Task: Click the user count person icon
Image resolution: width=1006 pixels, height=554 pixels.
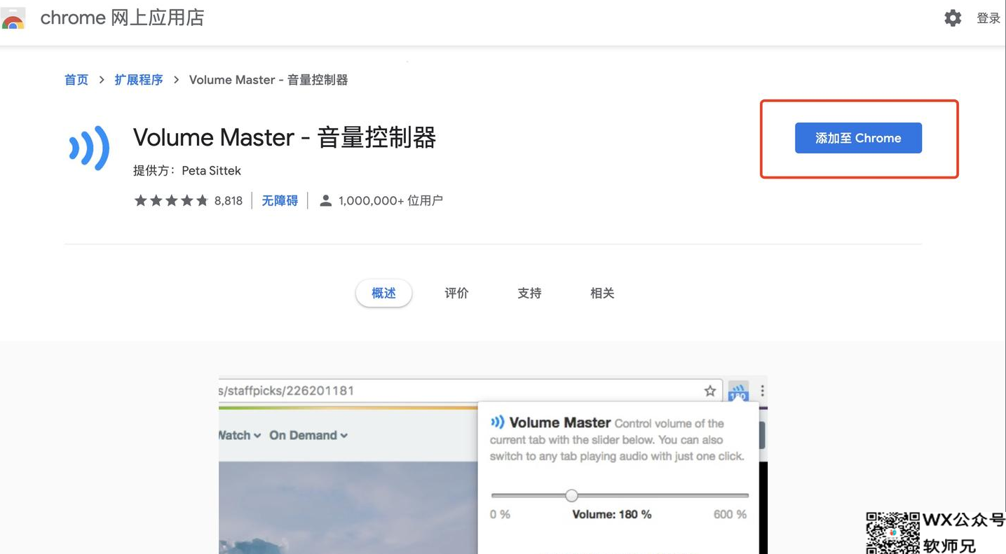Action: click(x=325, y=201)
